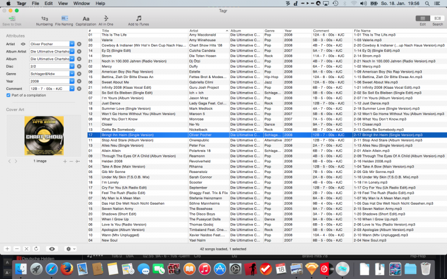Click the Artist text field
This screenshot has height=279, width=447.
(49, 44)
